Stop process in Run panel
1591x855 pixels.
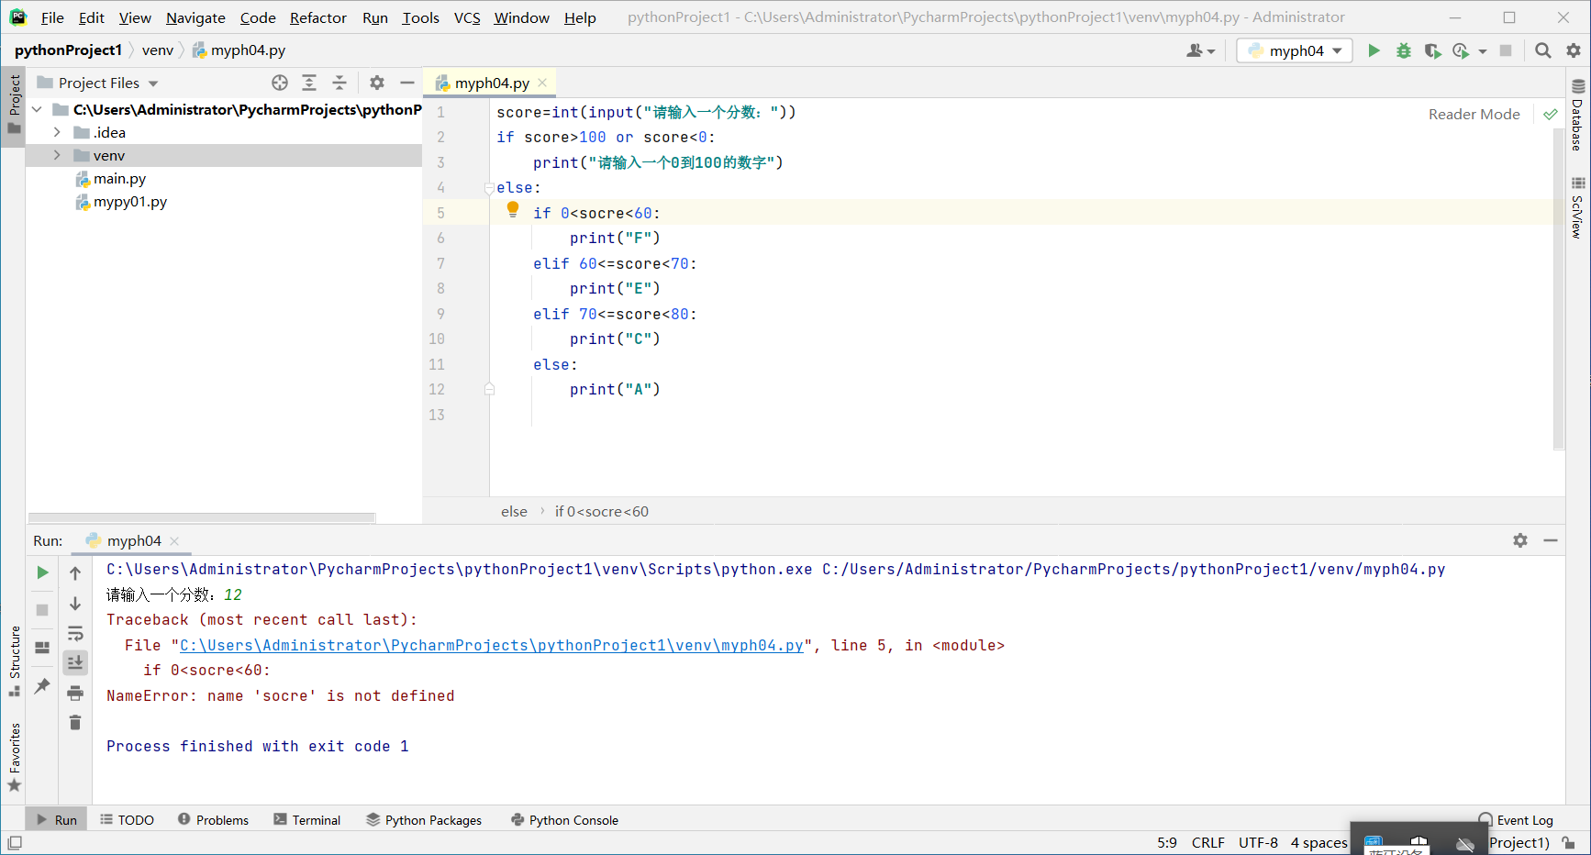[42, 610]
